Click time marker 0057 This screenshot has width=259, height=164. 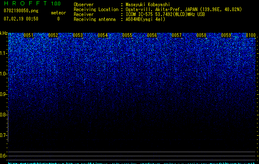tap(177, 35)
